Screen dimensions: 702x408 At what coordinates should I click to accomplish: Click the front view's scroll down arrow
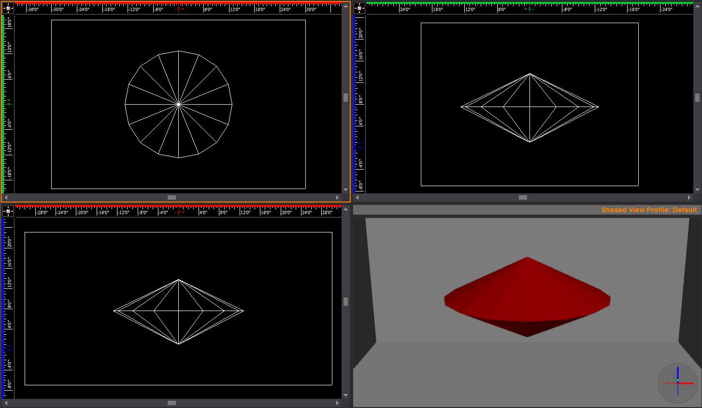345,395
